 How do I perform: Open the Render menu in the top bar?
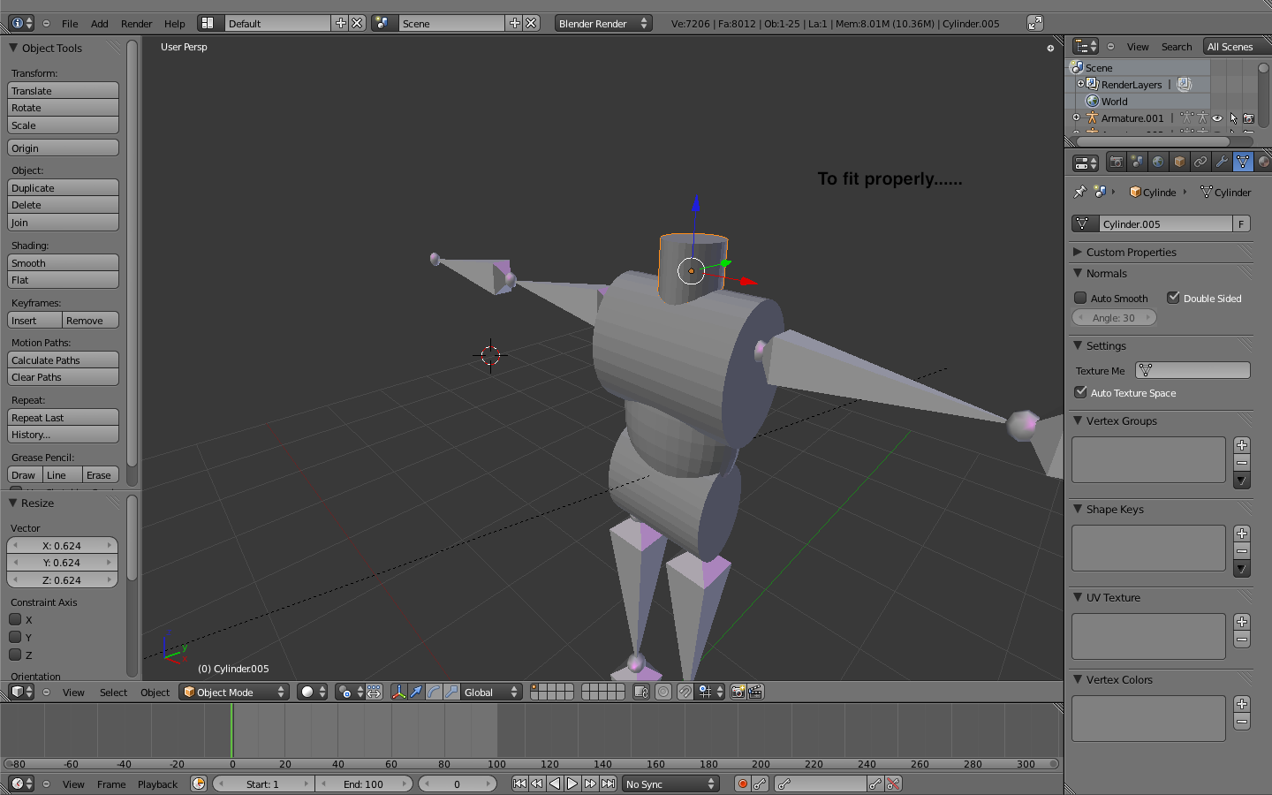click(136, 24)
